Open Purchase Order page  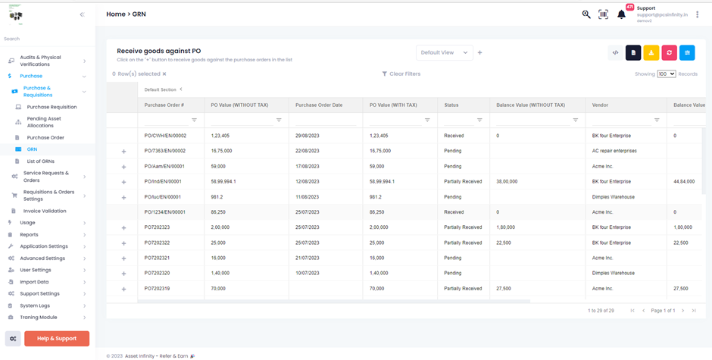pyautogui.click(x=45, y=137)
